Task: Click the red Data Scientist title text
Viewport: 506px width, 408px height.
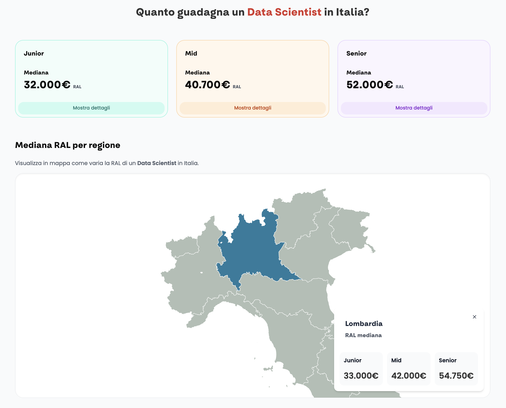Action: tap(284, 12)
